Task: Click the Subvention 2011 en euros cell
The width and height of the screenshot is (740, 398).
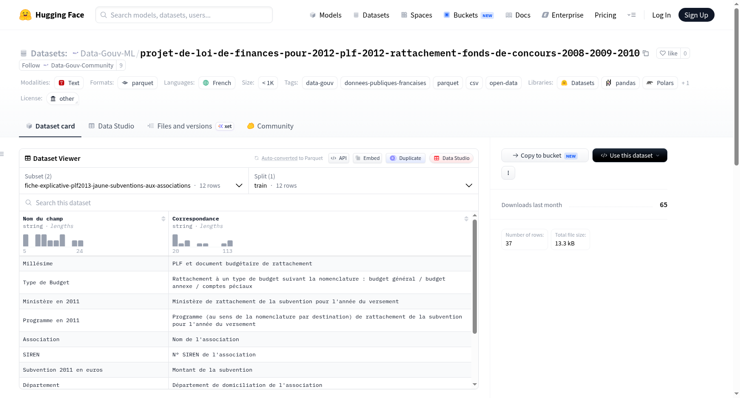Action: 94,370
